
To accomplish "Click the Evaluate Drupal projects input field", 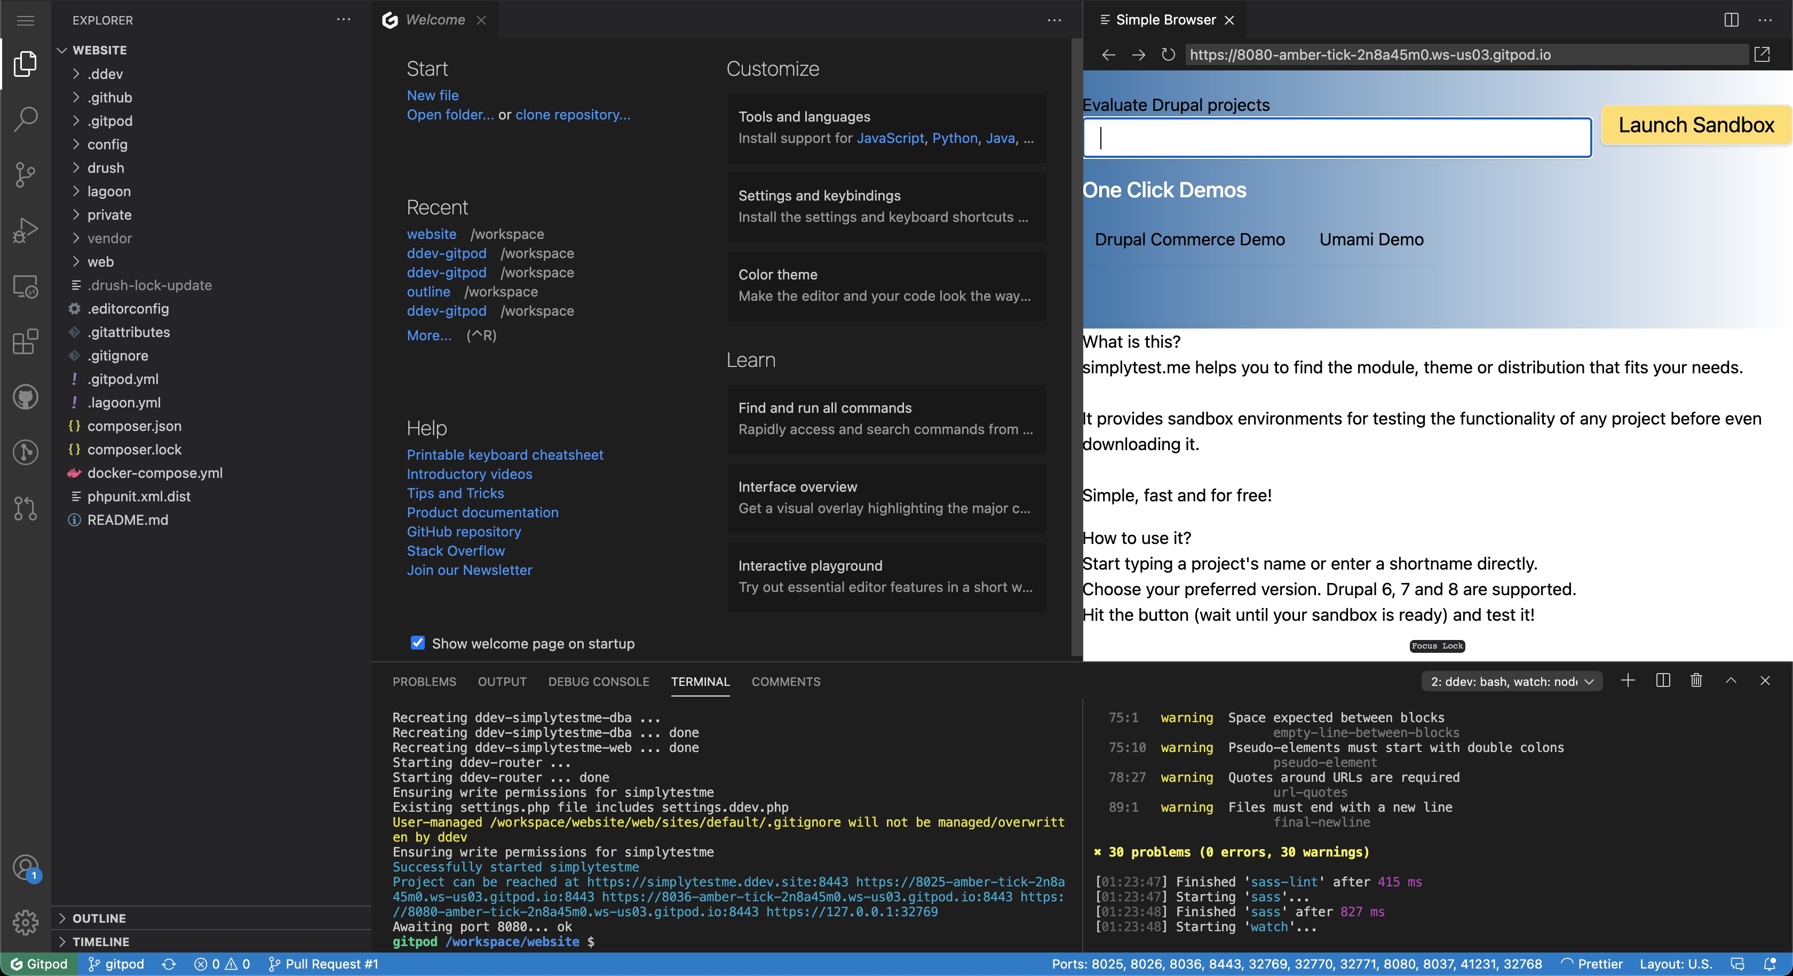I will click(1336, 138).
